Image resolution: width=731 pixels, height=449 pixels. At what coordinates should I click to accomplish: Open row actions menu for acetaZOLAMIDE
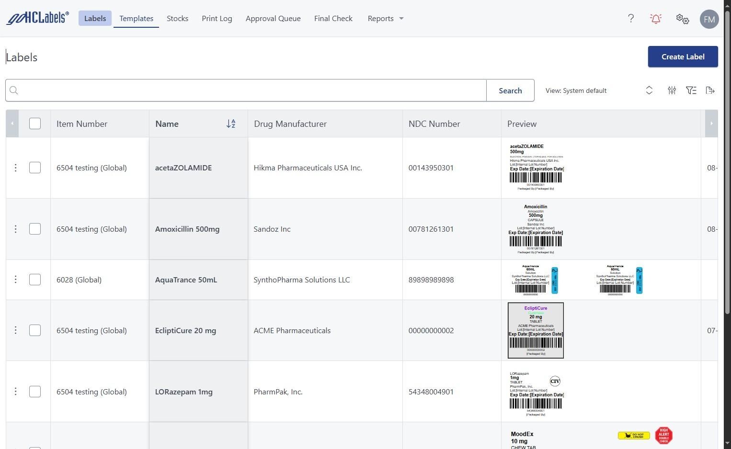(x=15, y=168)
